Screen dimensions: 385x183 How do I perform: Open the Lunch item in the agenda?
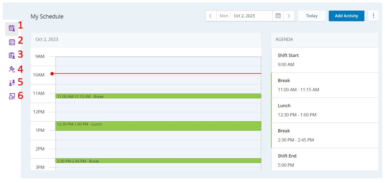324,110
